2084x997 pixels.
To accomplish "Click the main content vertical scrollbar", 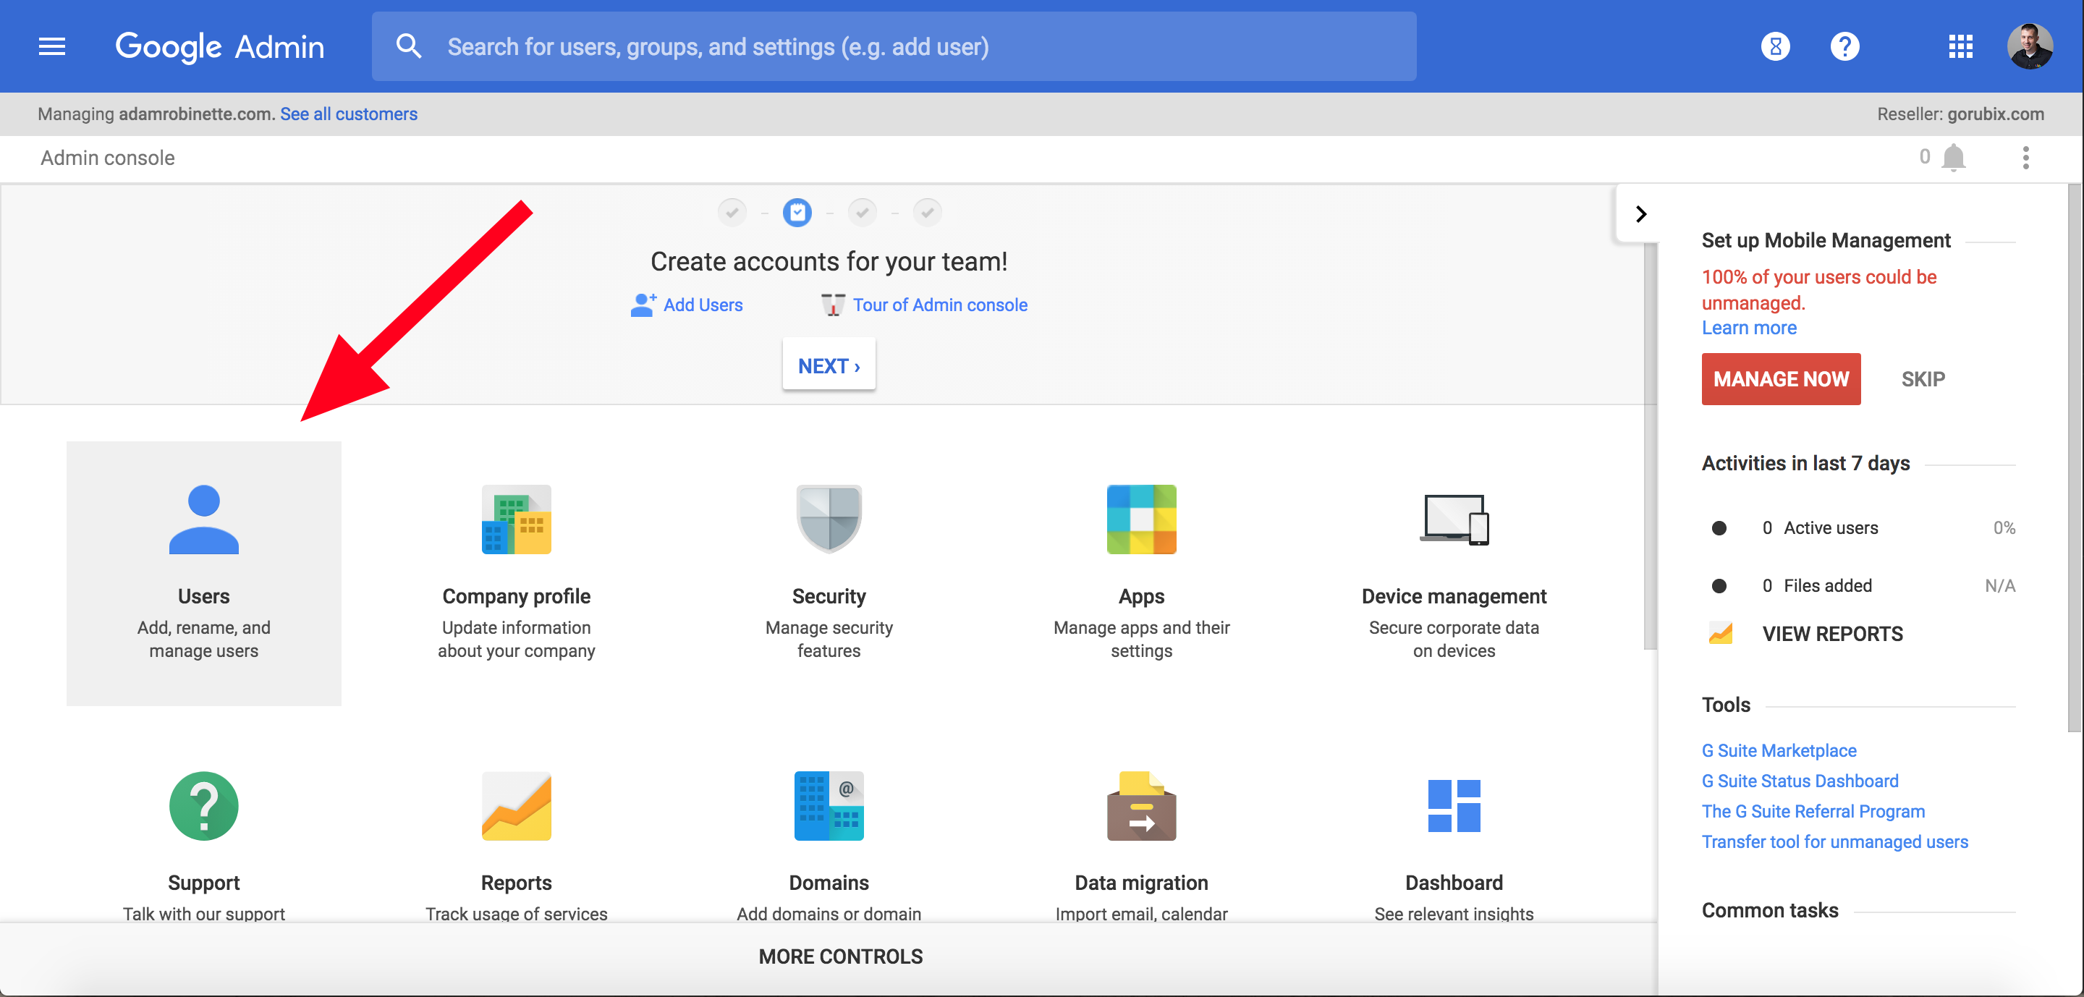I will [1650, 445].
